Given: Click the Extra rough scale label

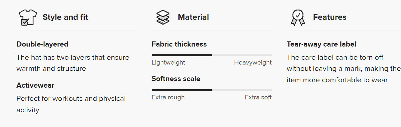Looking at the screenshot, I should (168, 97).
